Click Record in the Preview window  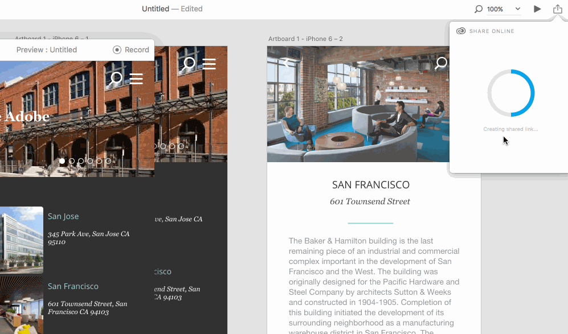click(131, 50)
